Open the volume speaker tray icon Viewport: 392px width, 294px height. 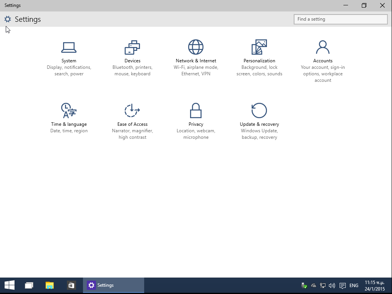click(332, 285)
